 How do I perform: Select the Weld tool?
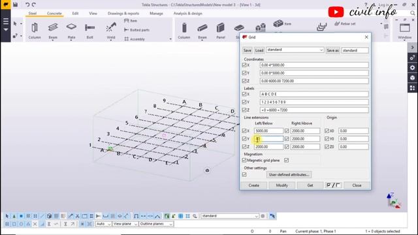(x=111, y=31)
